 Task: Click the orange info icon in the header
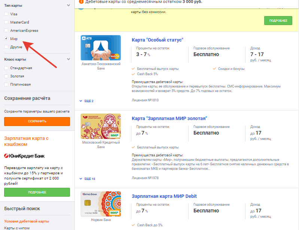(81, 1)
